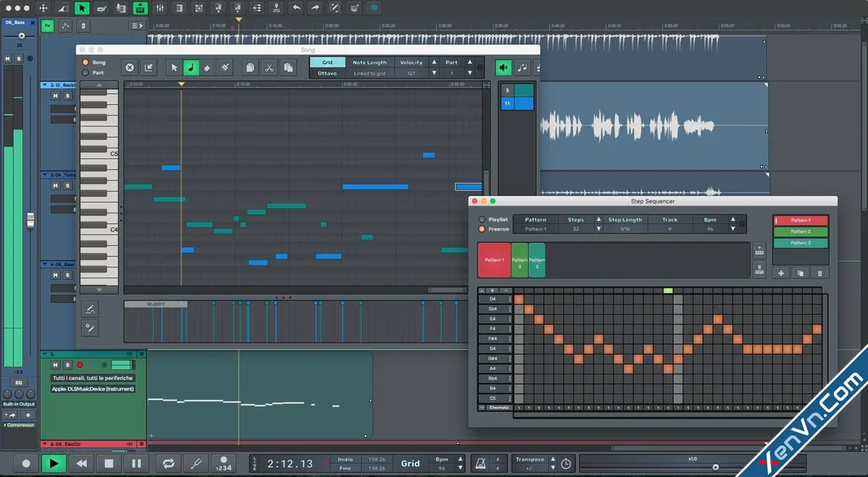
Task: Select the Part radio button
Action: tap(85, 72)
